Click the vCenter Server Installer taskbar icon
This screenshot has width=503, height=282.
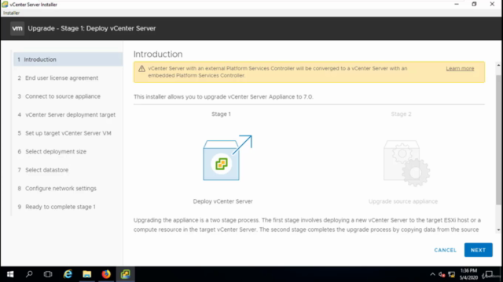pos(125,274)
